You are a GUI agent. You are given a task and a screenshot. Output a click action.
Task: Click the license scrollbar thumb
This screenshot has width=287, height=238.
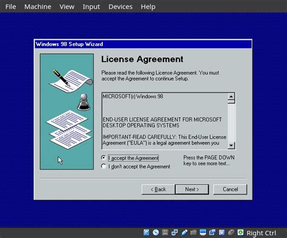point(231,101)
